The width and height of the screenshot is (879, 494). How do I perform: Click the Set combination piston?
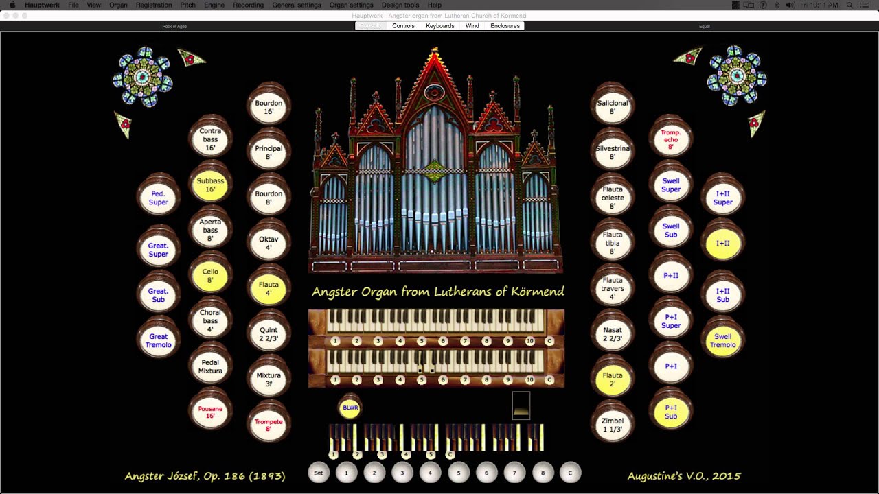coord(319,473)
